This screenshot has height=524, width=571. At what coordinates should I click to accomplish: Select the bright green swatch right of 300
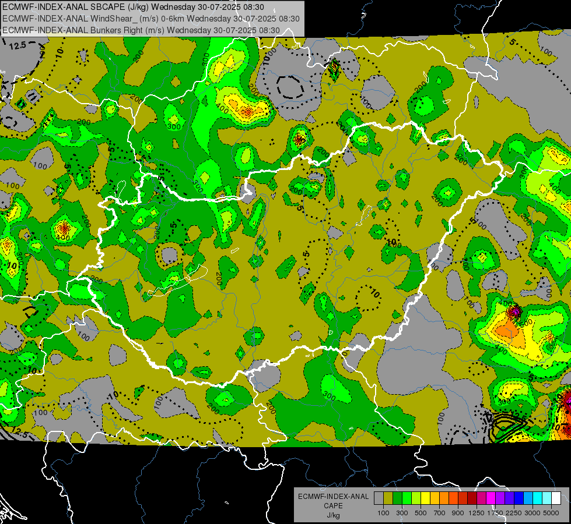tap(407, 498)
